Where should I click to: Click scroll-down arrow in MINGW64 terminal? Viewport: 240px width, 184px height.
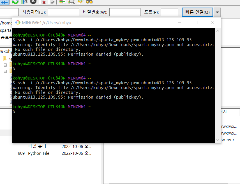(218, 140)
